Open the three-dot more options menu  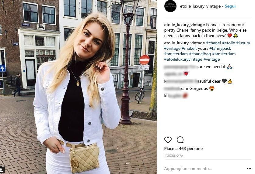(249, 169)
